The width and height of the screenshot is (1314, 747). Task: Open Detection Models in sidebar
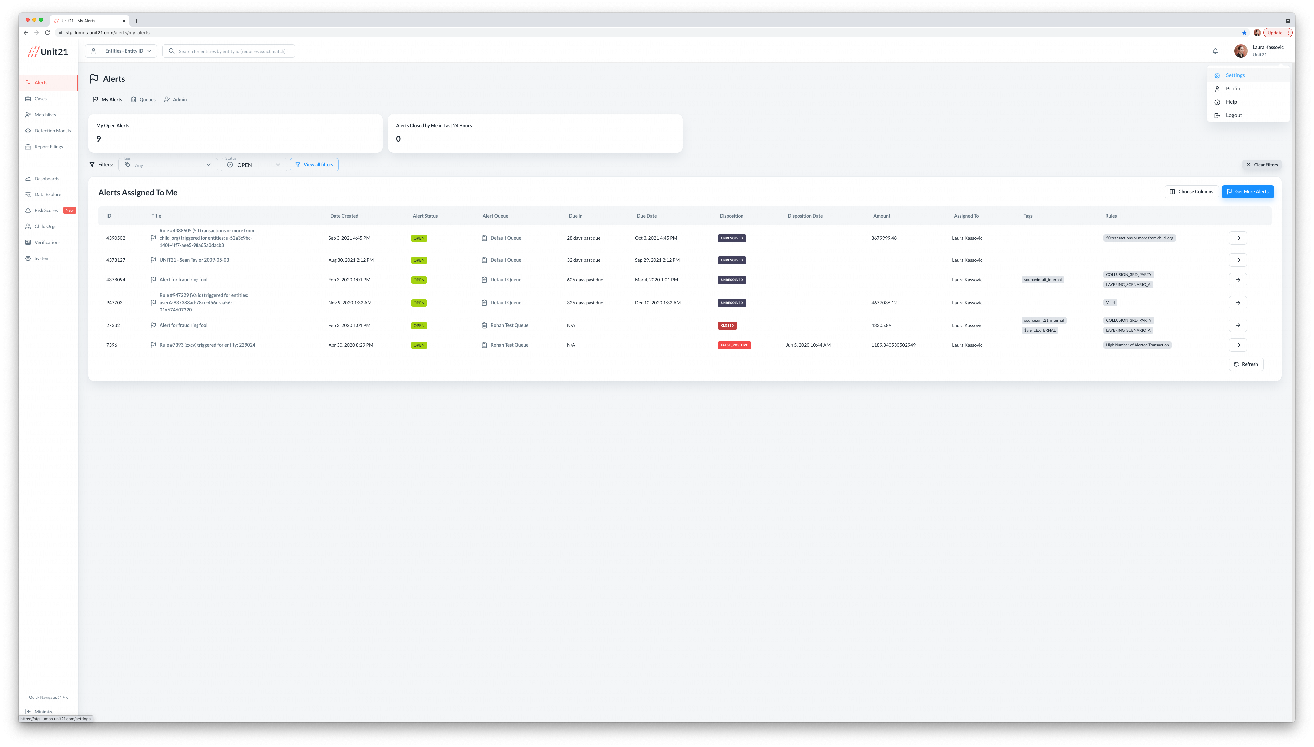pos(52,131)
